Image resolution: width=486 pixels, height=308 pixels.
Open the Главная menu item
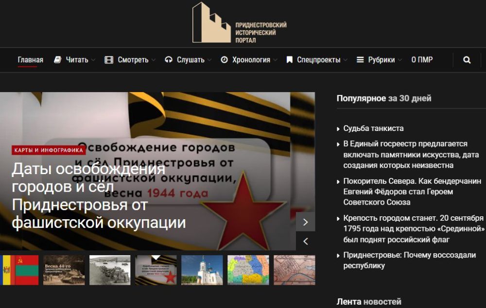point(30,60)
